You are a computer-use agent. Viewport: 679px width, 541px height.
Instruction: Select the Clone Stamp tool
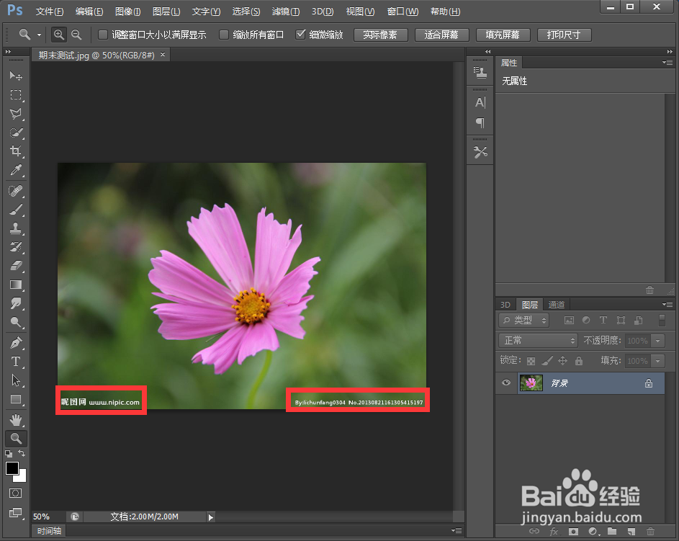click(16, 228)
